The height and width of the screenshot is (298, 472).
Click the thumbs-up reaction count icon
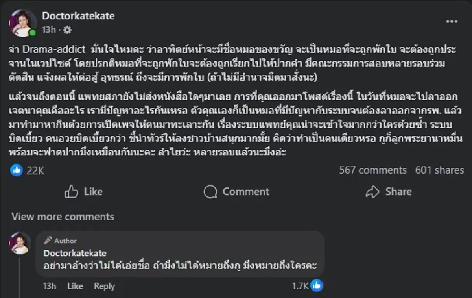click(17, 170)
